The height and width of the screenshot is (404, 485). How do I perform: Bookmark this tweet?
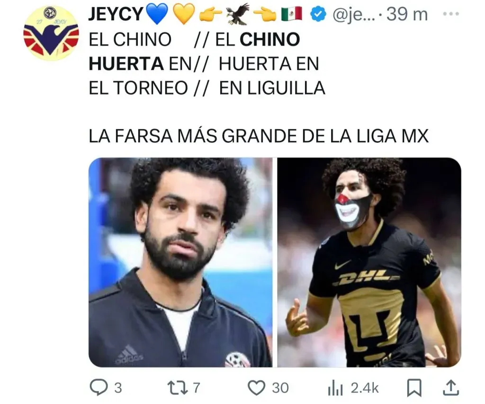click(414, 387)
